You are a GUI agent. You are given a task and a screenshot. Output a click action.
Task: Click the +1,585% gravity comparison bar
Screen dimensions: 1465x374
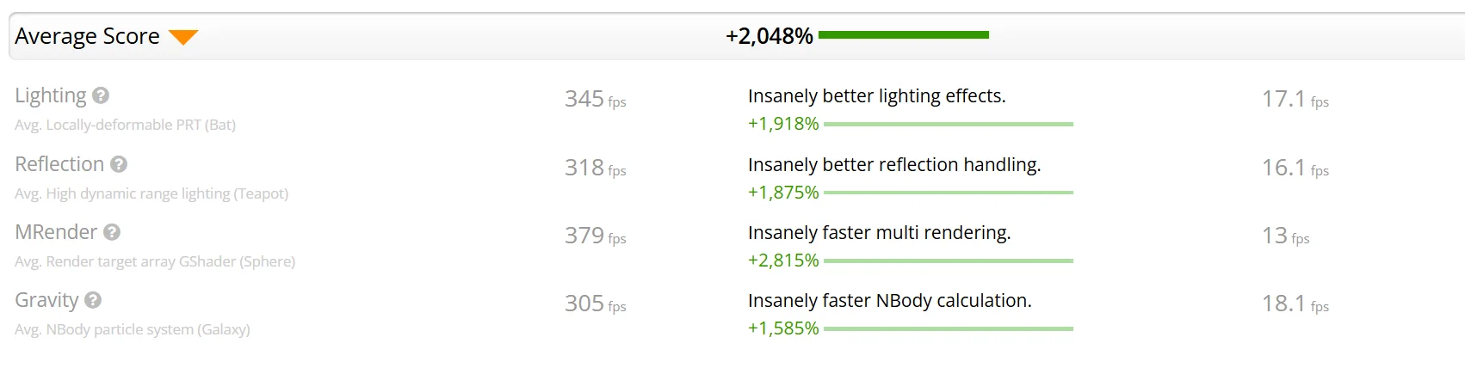pyautogui.click(x=948, y=328)
